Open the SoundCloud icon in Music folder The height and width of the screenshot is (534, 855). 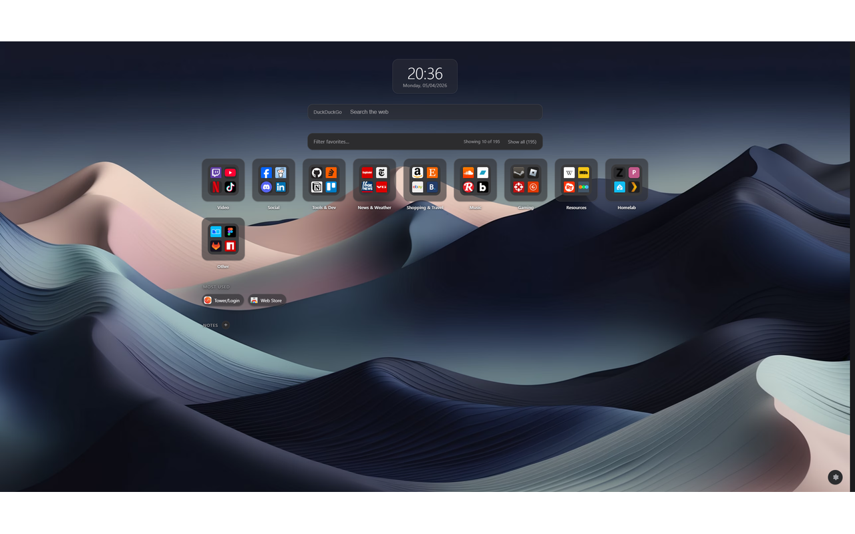click(x=468, y=173)
